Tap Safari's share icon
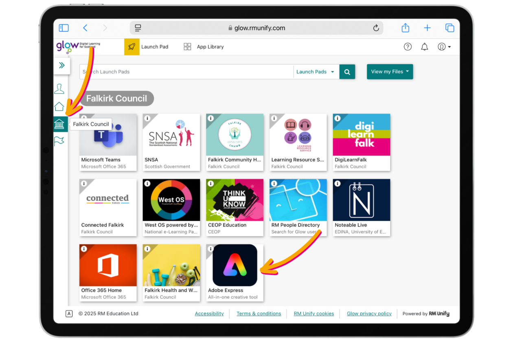The width and height of the screenshot is (513, 342). point(405,28)
